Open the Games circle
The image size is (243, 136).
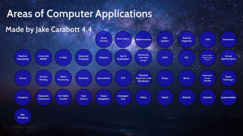(23, 78)
